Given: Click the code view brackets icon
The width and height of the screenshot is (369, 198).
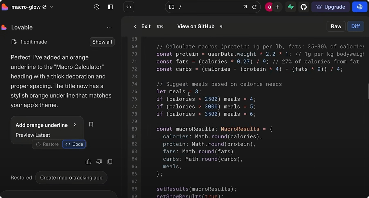Looking at the screenshot, I should pyautogui.click(x=129, y=7).
